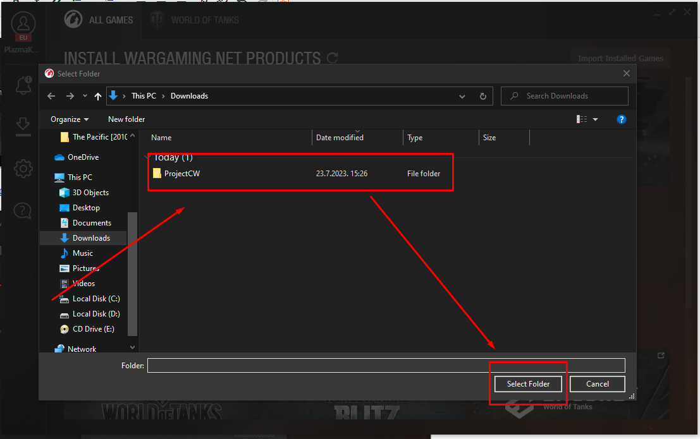Click the navigation pane scroll-up arrow
This screenshot has height=439, width=700.
133,135
